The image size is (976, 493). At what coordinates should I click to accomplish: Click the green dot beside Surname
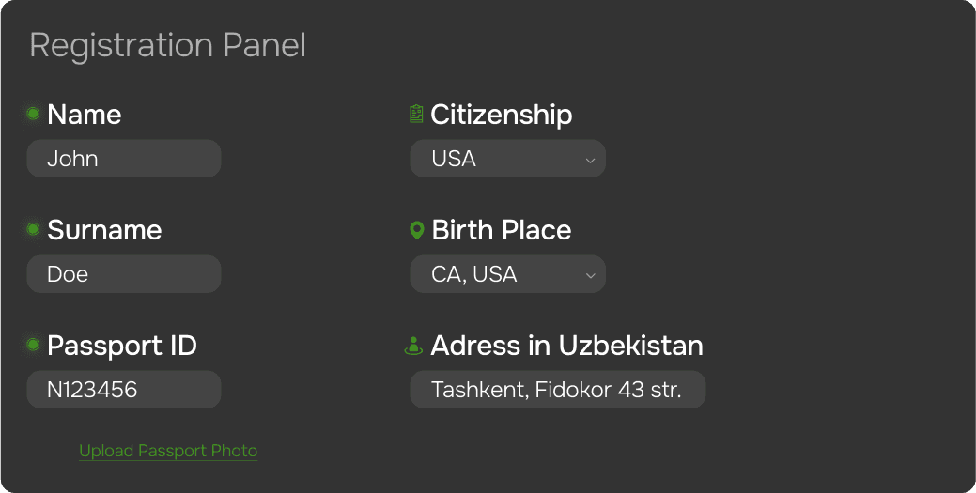[33, 229]
